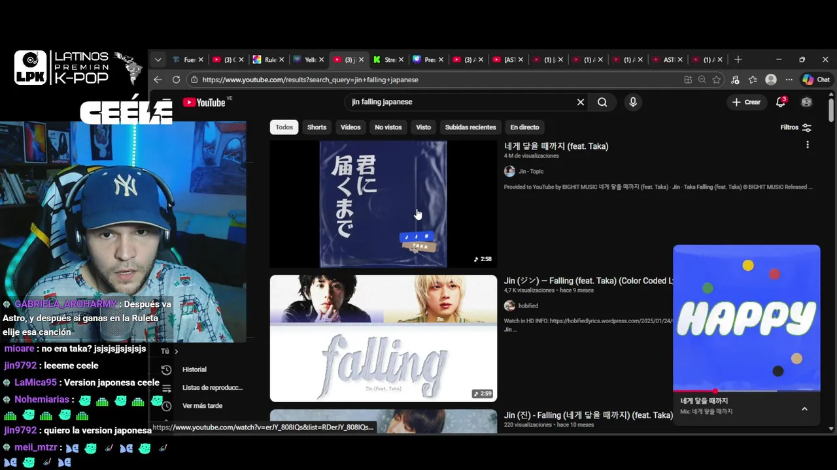Open the 'hobified' channel link
This screenshot has height=470, width=837.
528,306
